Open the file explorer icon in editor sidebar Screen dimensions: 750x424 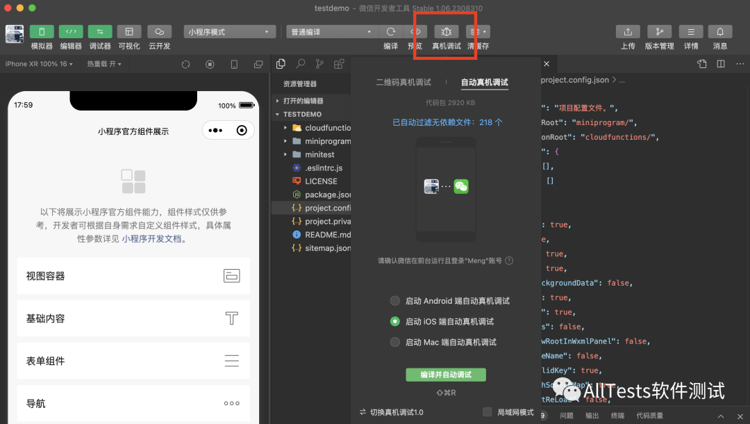pyautogui.click(x=281, y=64)
